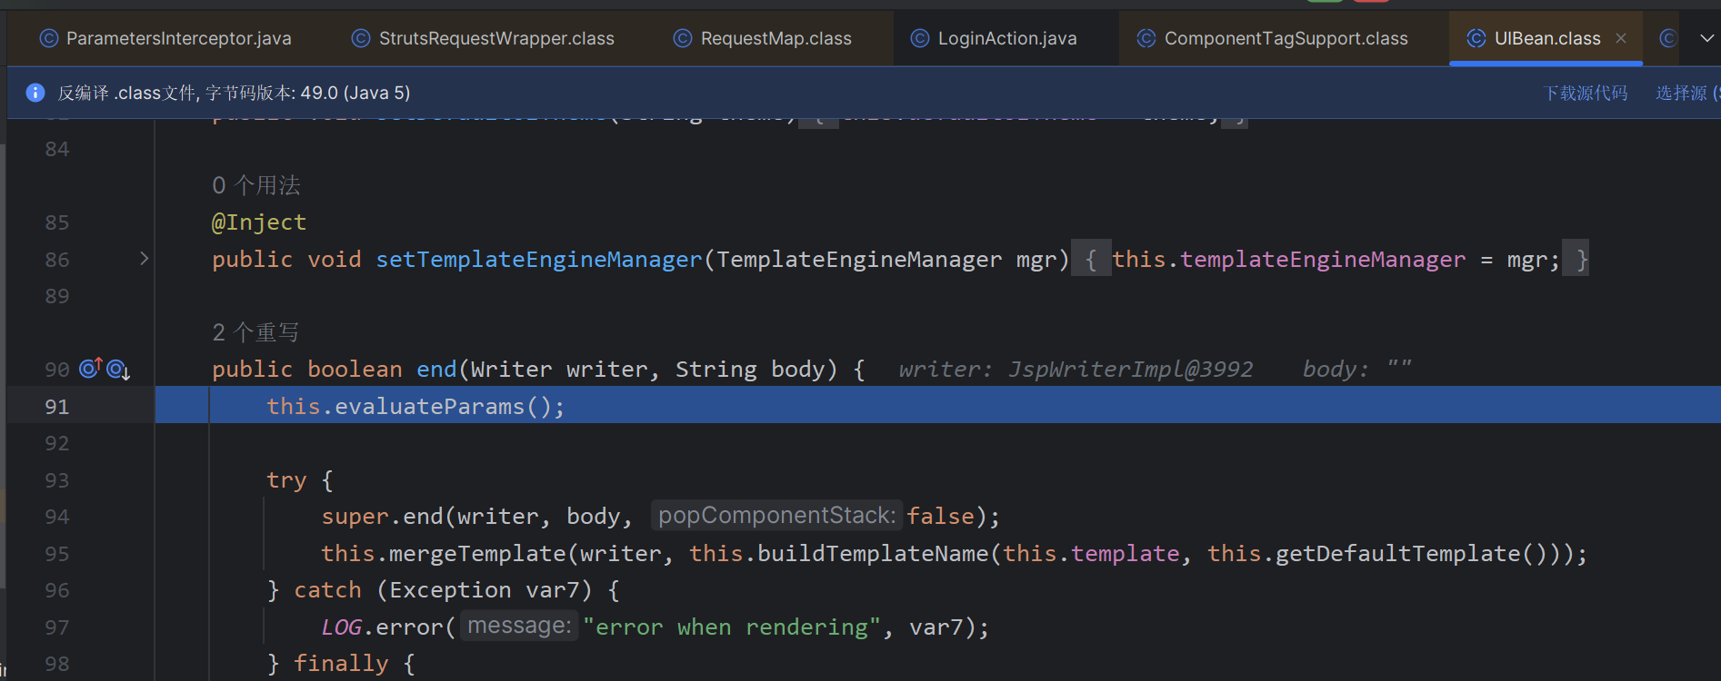
Task: Close the UIBean.class tab
Action: [1621, 38]
